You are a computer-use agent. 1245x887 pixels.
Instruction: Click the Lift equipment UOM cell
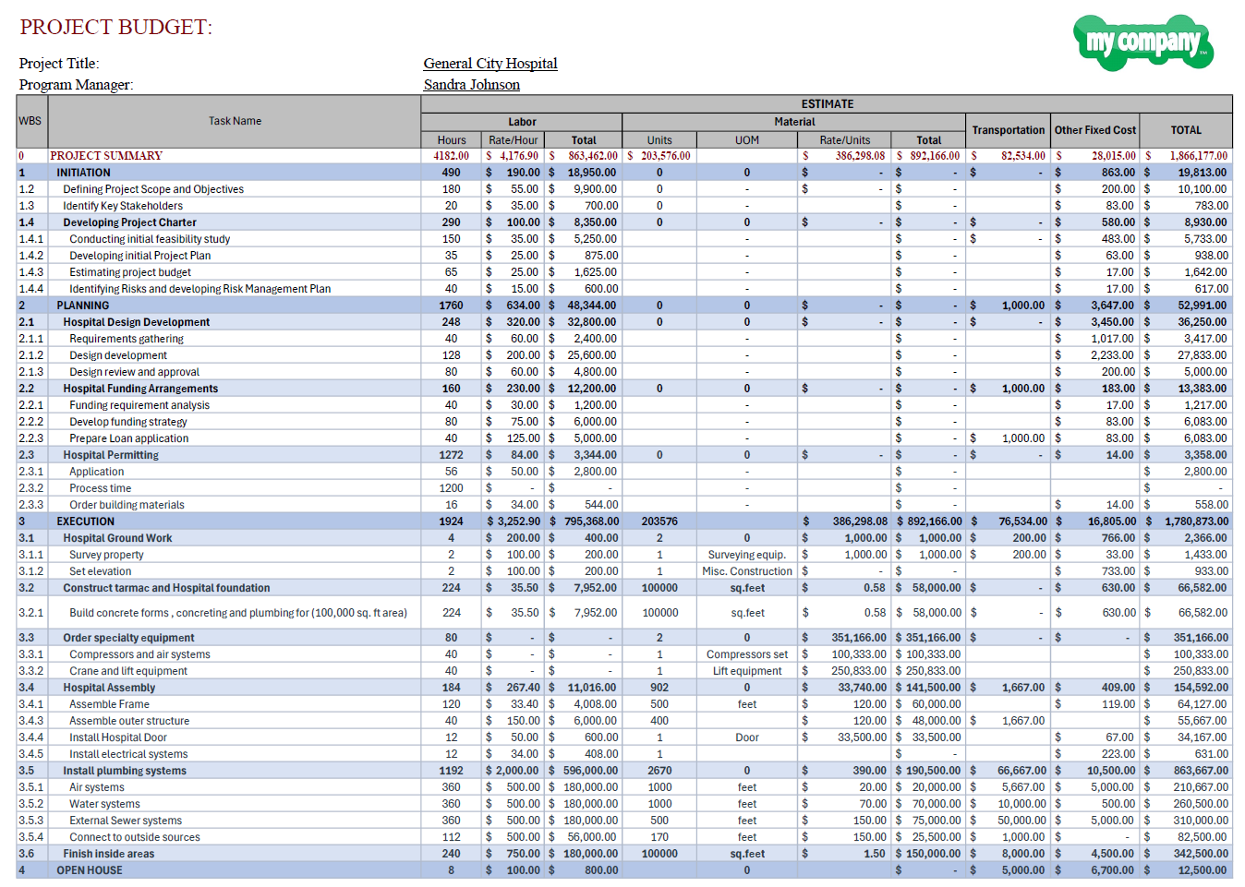tap(747, 671)
